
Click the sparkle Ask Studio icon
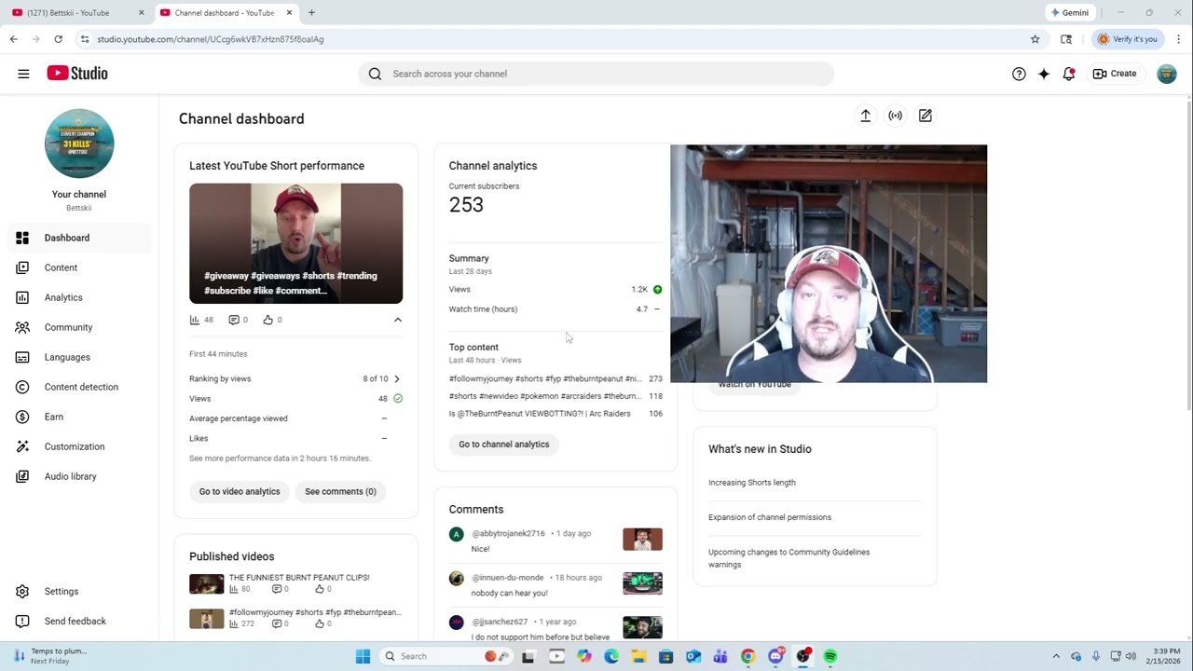point(1044,74)
